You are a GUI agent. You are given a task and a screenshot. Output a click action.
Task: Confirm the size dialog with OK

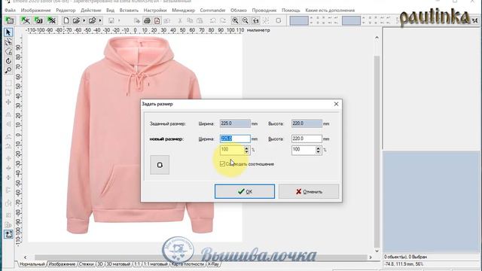(x=245, y=191)
